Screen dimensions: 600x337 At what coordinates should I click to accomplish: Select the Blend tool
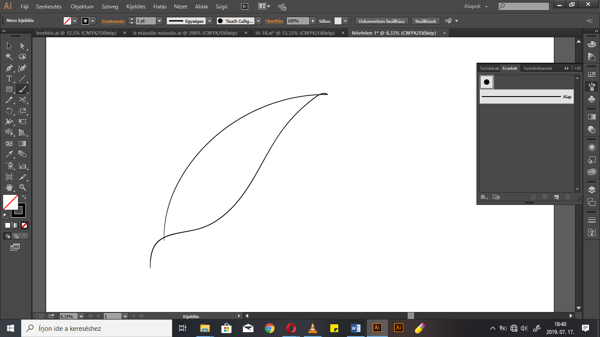pyautogui.click(x=22, y=154)
